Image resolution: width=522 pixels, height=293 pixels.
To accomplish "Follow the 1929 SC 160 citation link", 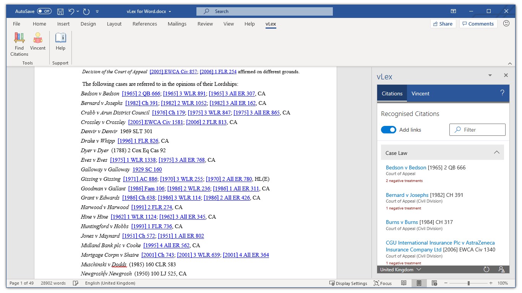I will click(x=147, y=169).
